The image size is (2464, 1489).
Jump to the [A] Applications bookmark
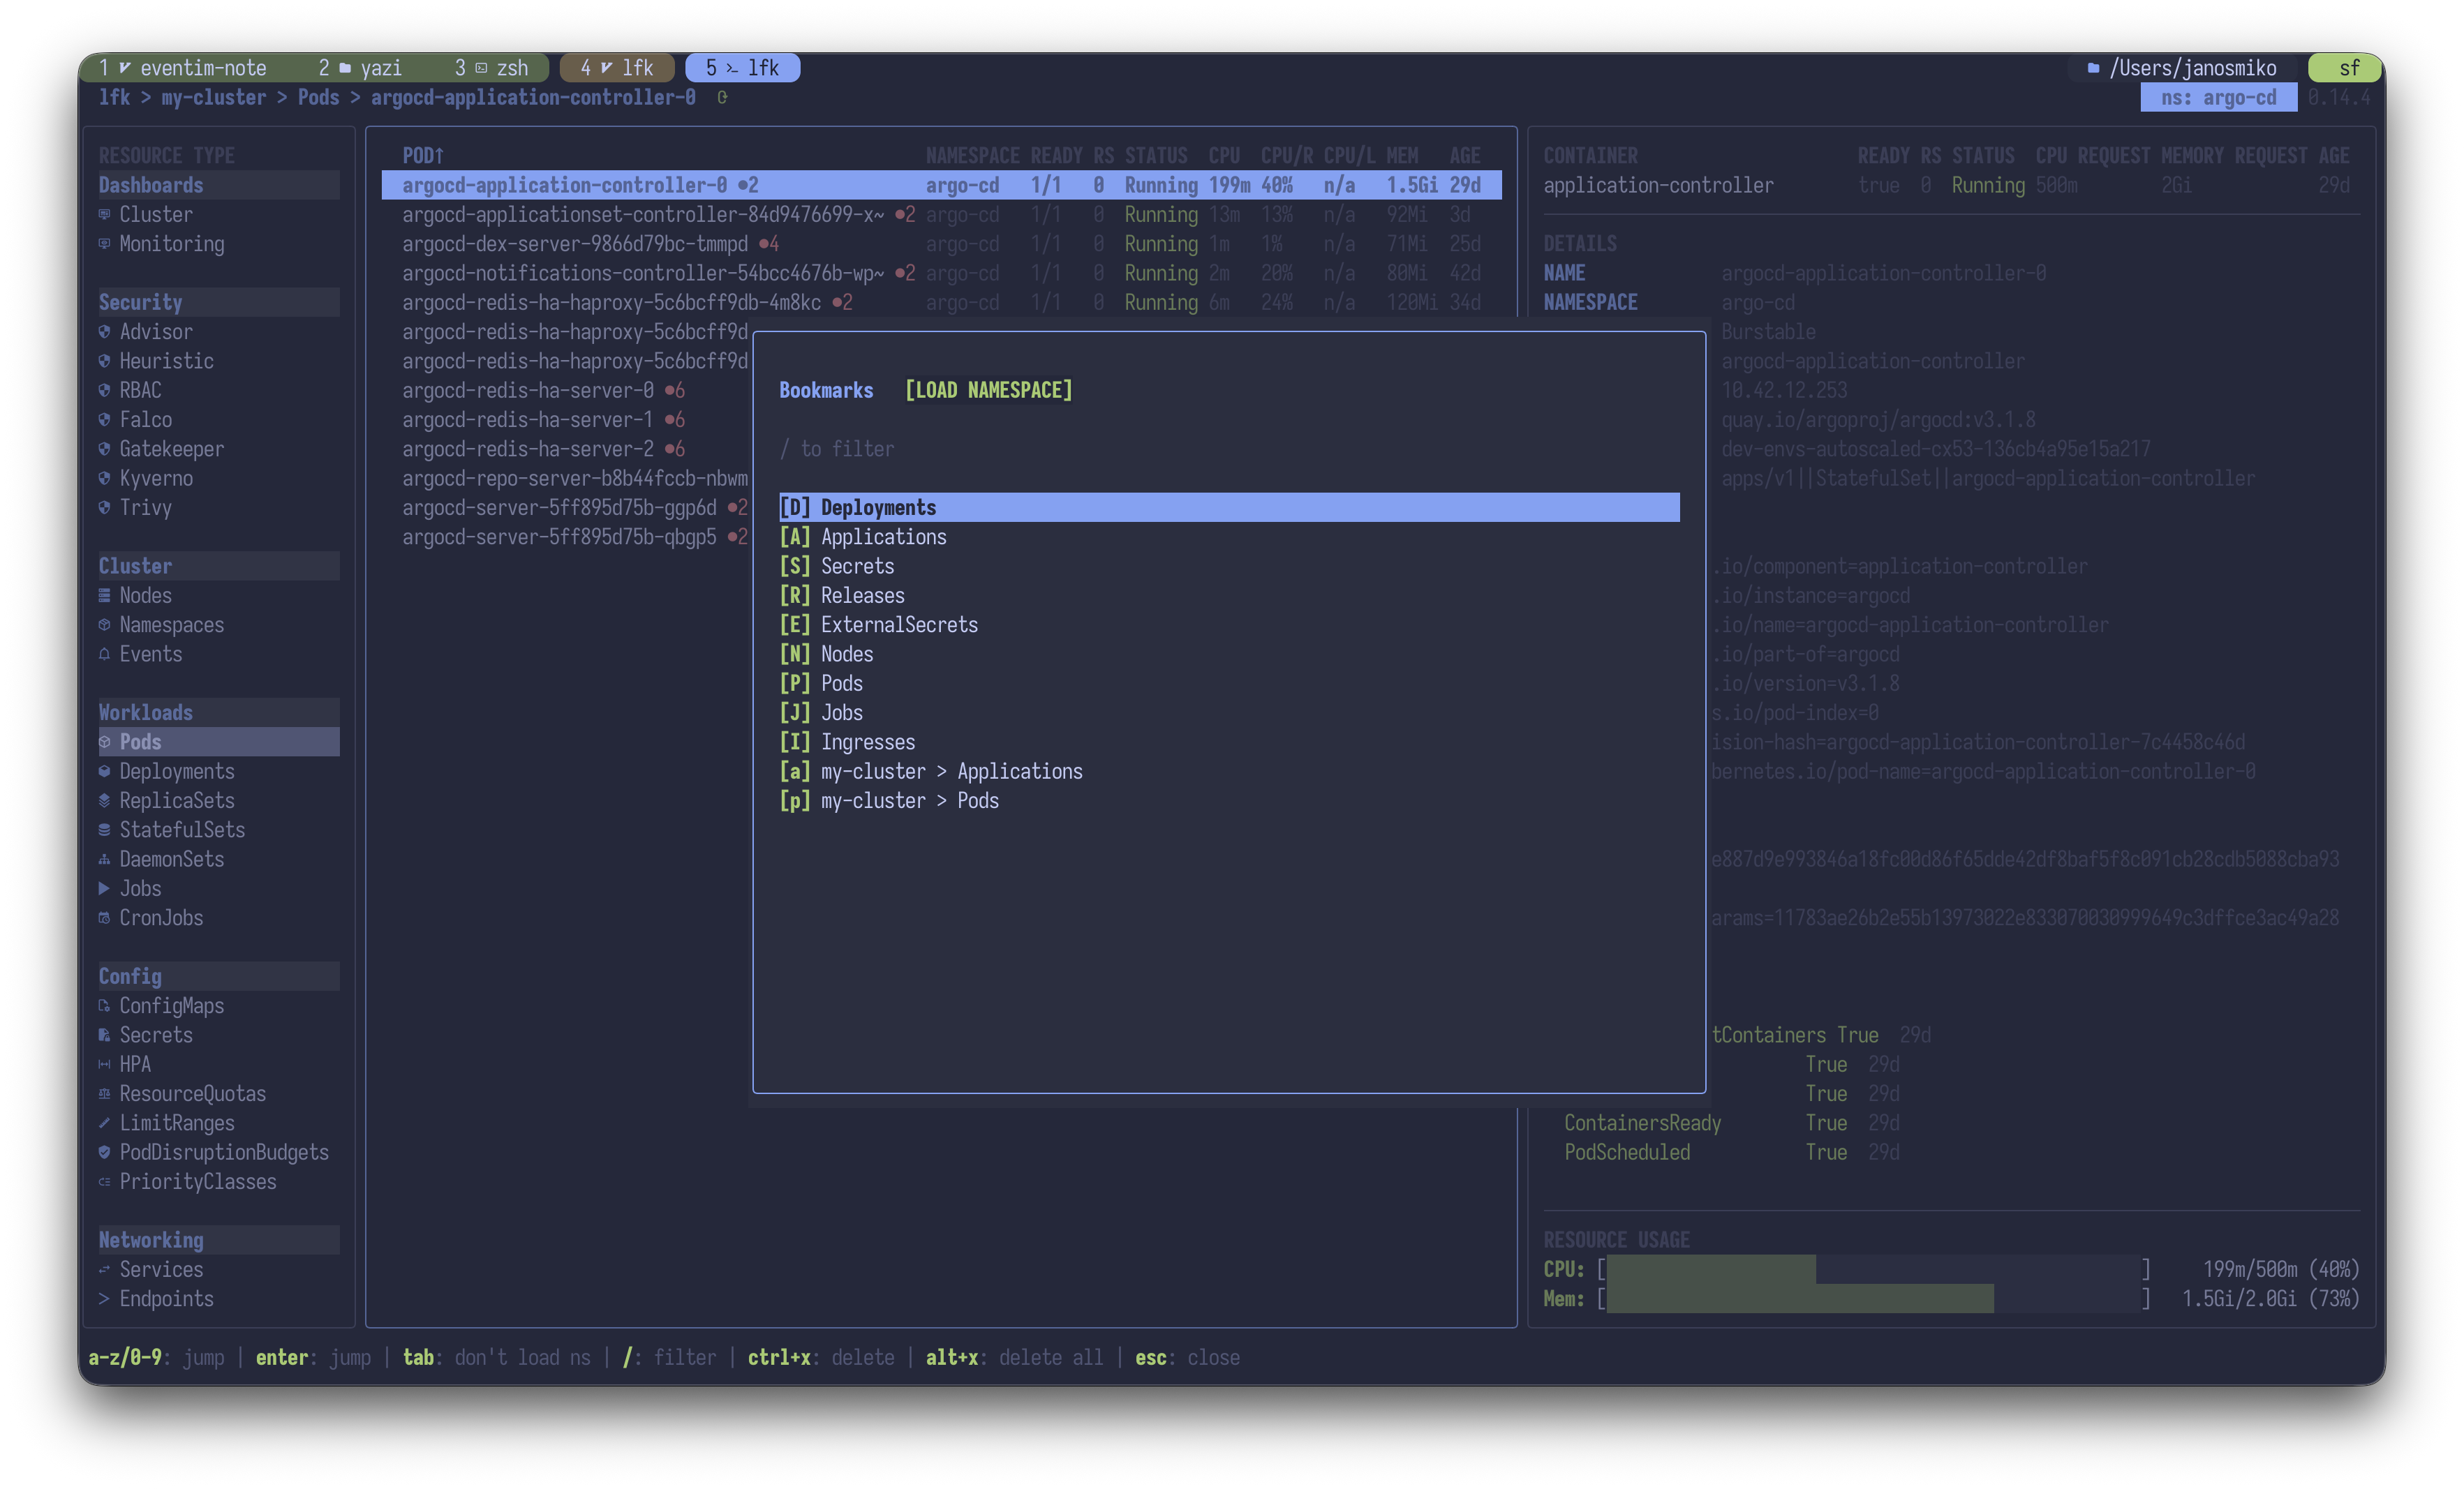[x=1229, y=537]
